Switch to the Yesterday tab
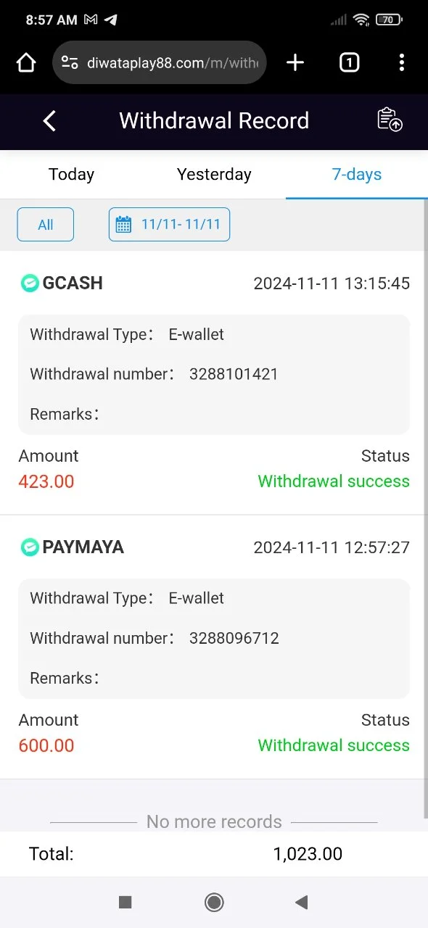 point(214,175)
